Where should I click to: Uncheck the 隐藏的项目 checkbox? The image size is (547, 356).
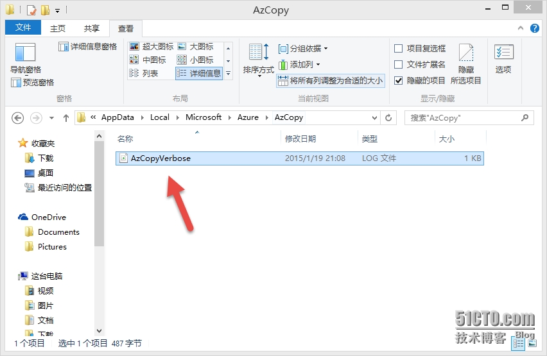(x=399, y=81)
